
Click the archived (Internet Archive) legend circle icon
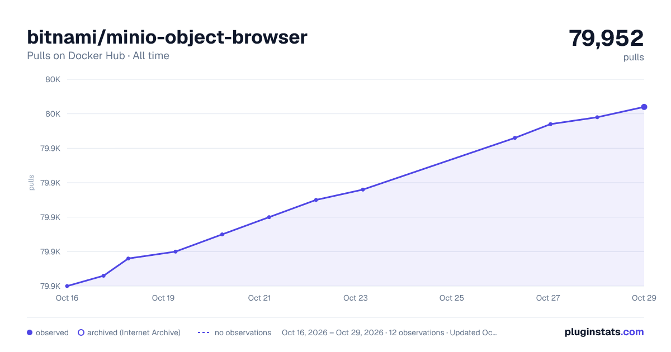coord(81,332)
